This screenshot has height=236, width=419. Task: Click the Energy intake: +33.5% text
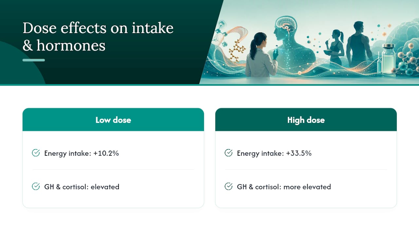click(x=274, y=153)
